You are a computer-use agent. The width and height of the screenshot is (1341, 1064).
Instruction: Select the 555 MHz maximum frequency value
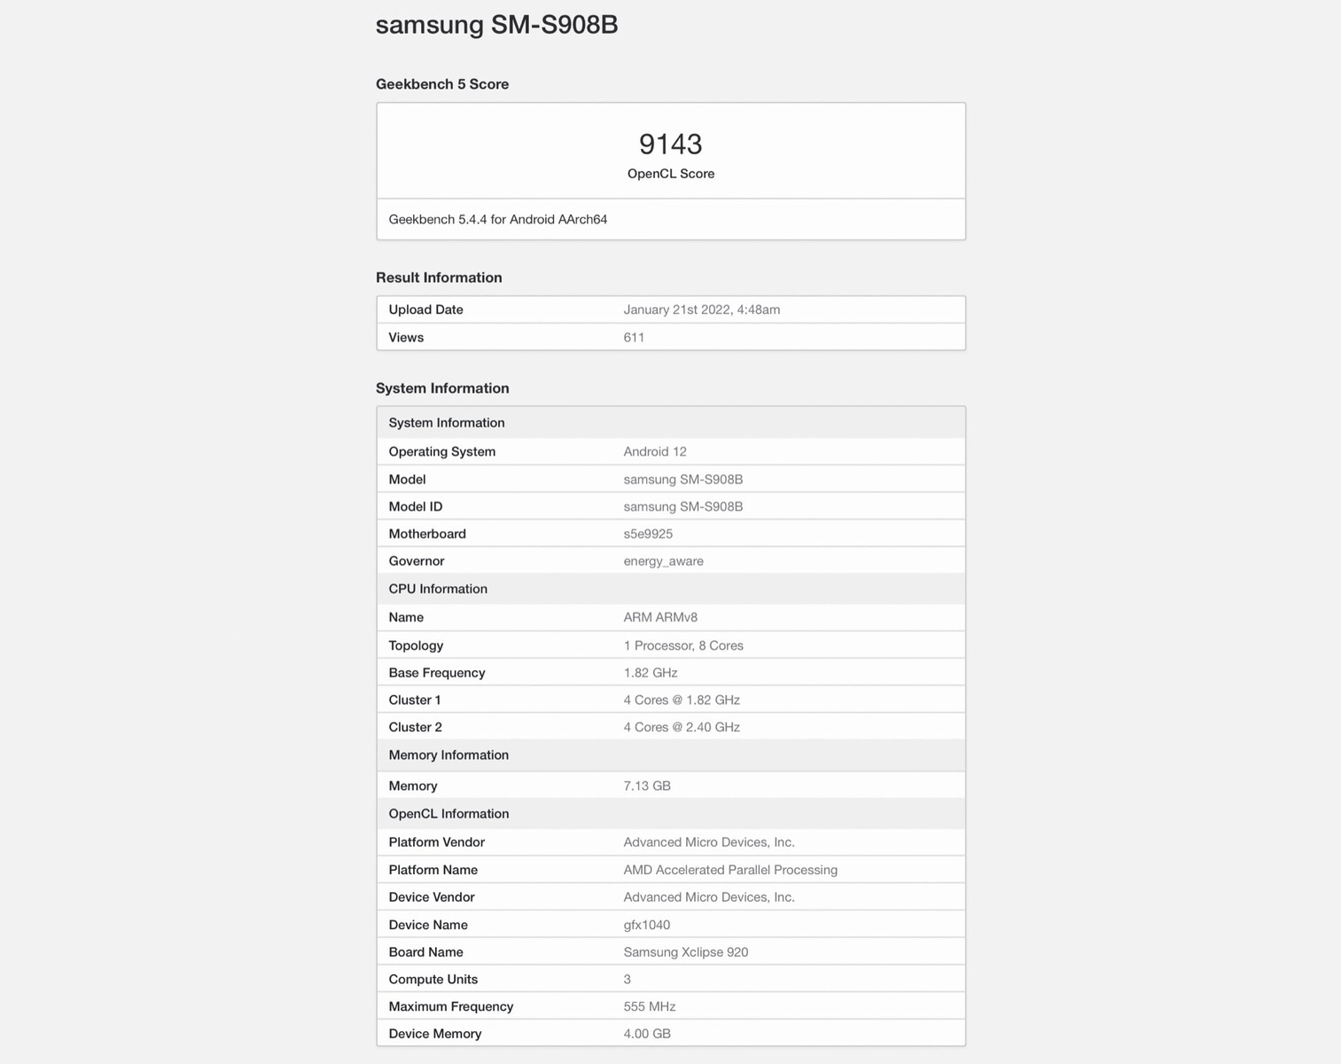[650, 1006]
